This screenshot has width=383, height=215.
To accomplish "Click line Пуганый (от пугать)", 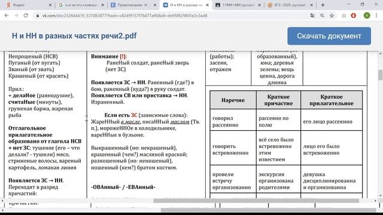I will 34,63.
